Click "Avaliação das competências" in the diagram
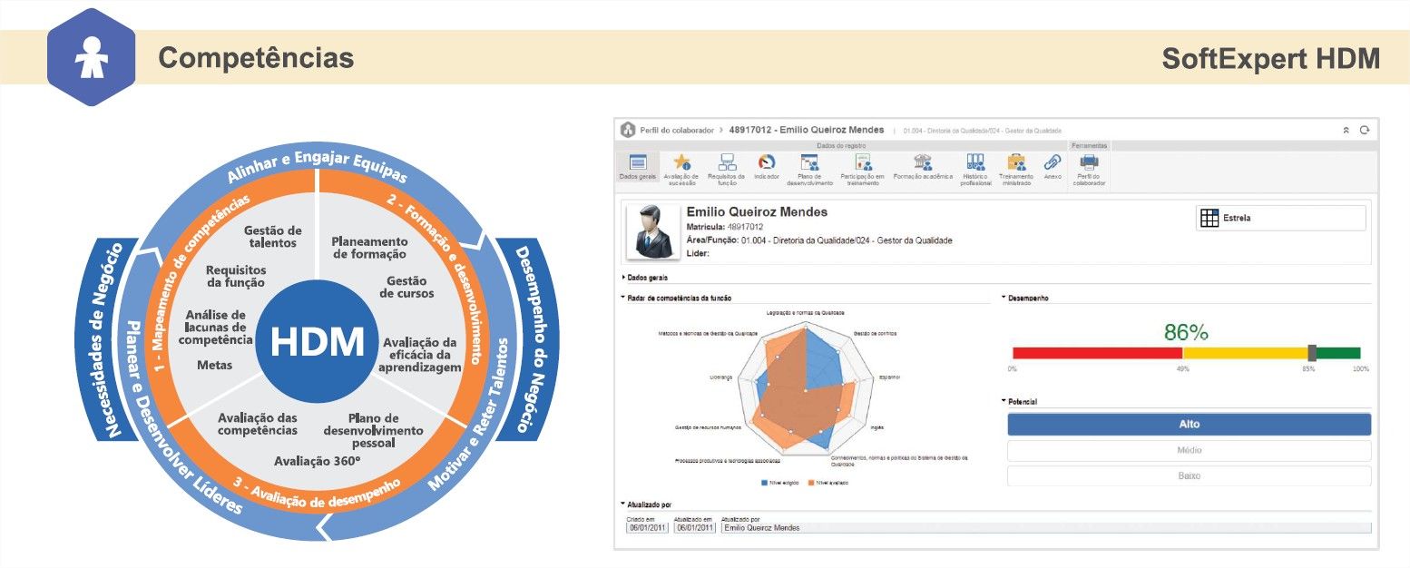This screenshot has width=1410, height=568. coord(258,424)
